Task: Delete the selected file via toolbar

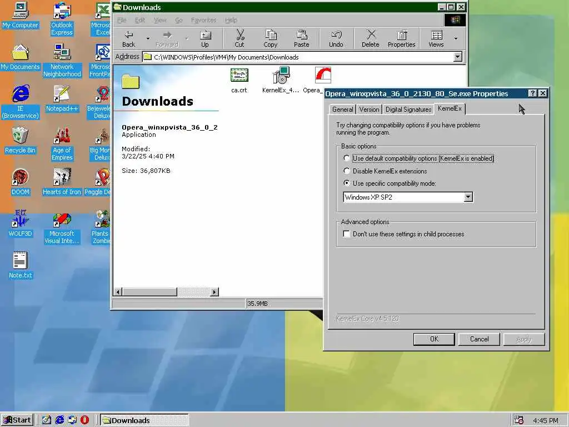Action: click(370, 38)
